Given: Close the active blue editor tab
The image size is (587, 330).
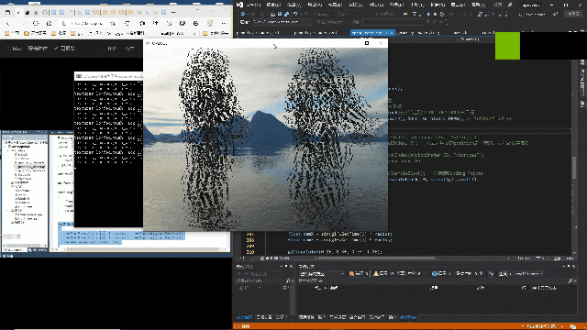Looking at the screenshot, I should 392,33.
